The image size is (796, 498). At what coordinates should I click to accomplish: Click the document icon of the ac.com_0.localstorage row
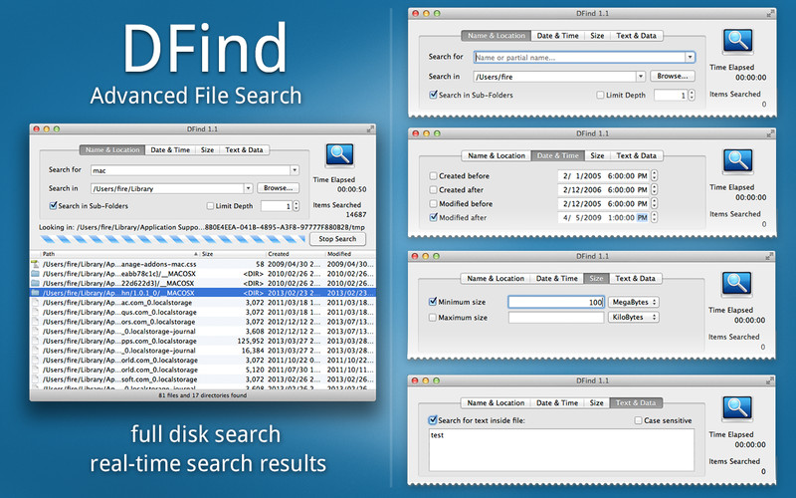click(35, 303)
